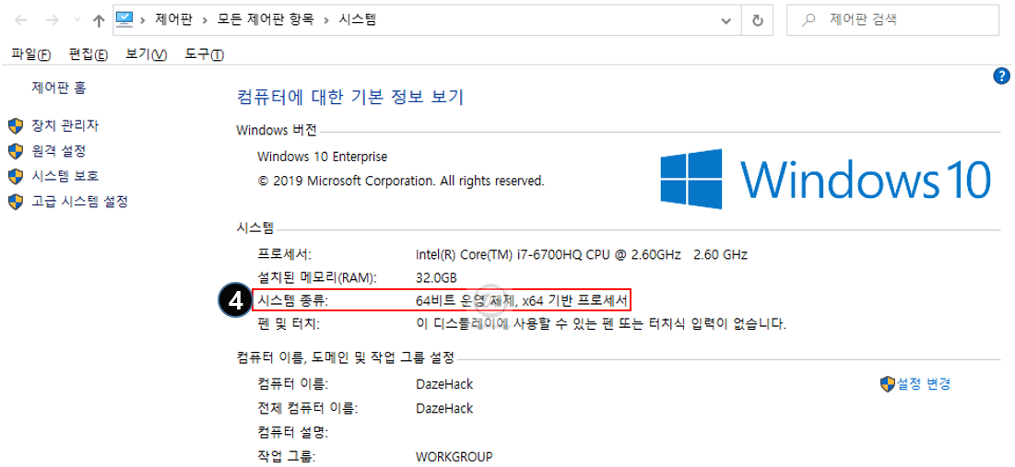The image size is (1015, 467).
Task: Click shield icon beside 시스템 보호
Action: (x=16, y=177)
